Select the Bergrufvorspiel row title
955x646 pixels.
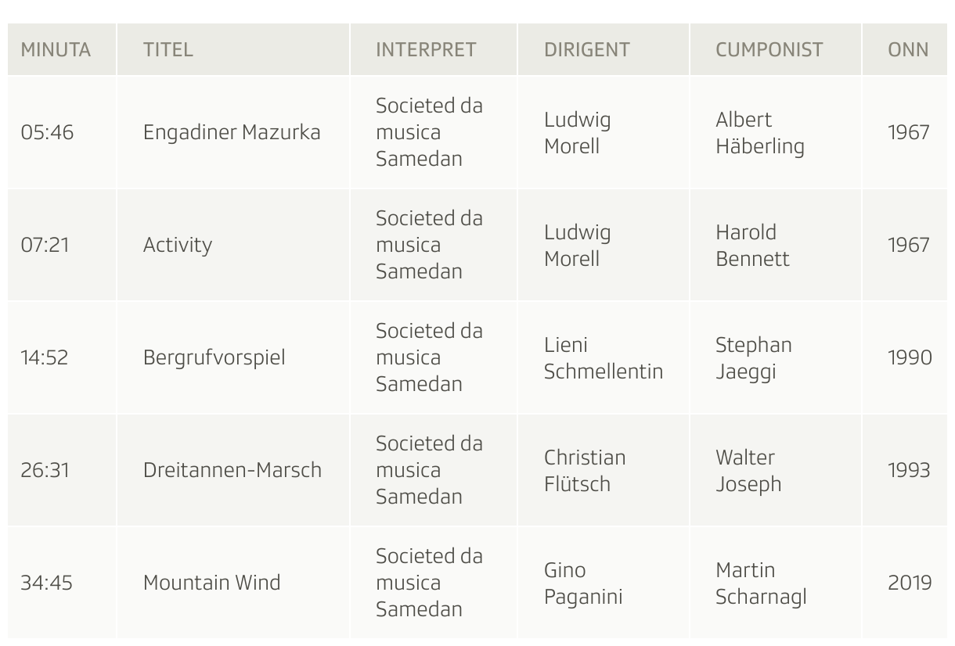coord(214,357)
